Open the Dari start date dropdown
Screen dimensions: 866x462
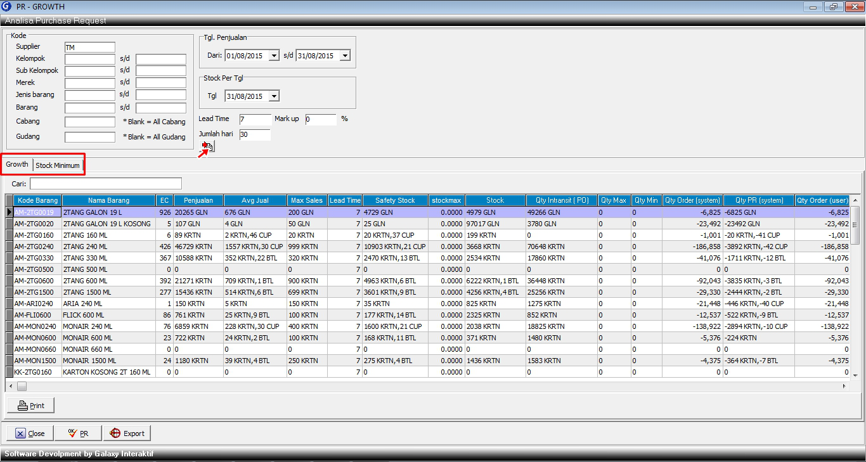point(274,56)
